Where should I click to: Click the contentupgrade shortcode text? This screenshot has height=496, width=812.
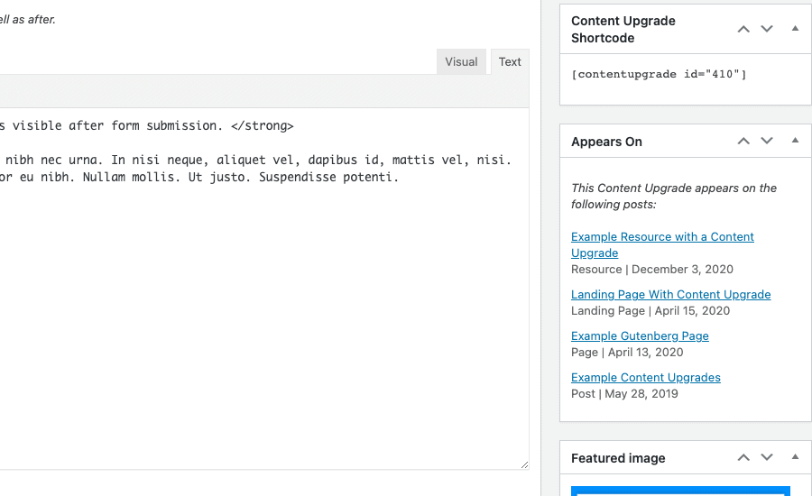click(x=659, y=74)
